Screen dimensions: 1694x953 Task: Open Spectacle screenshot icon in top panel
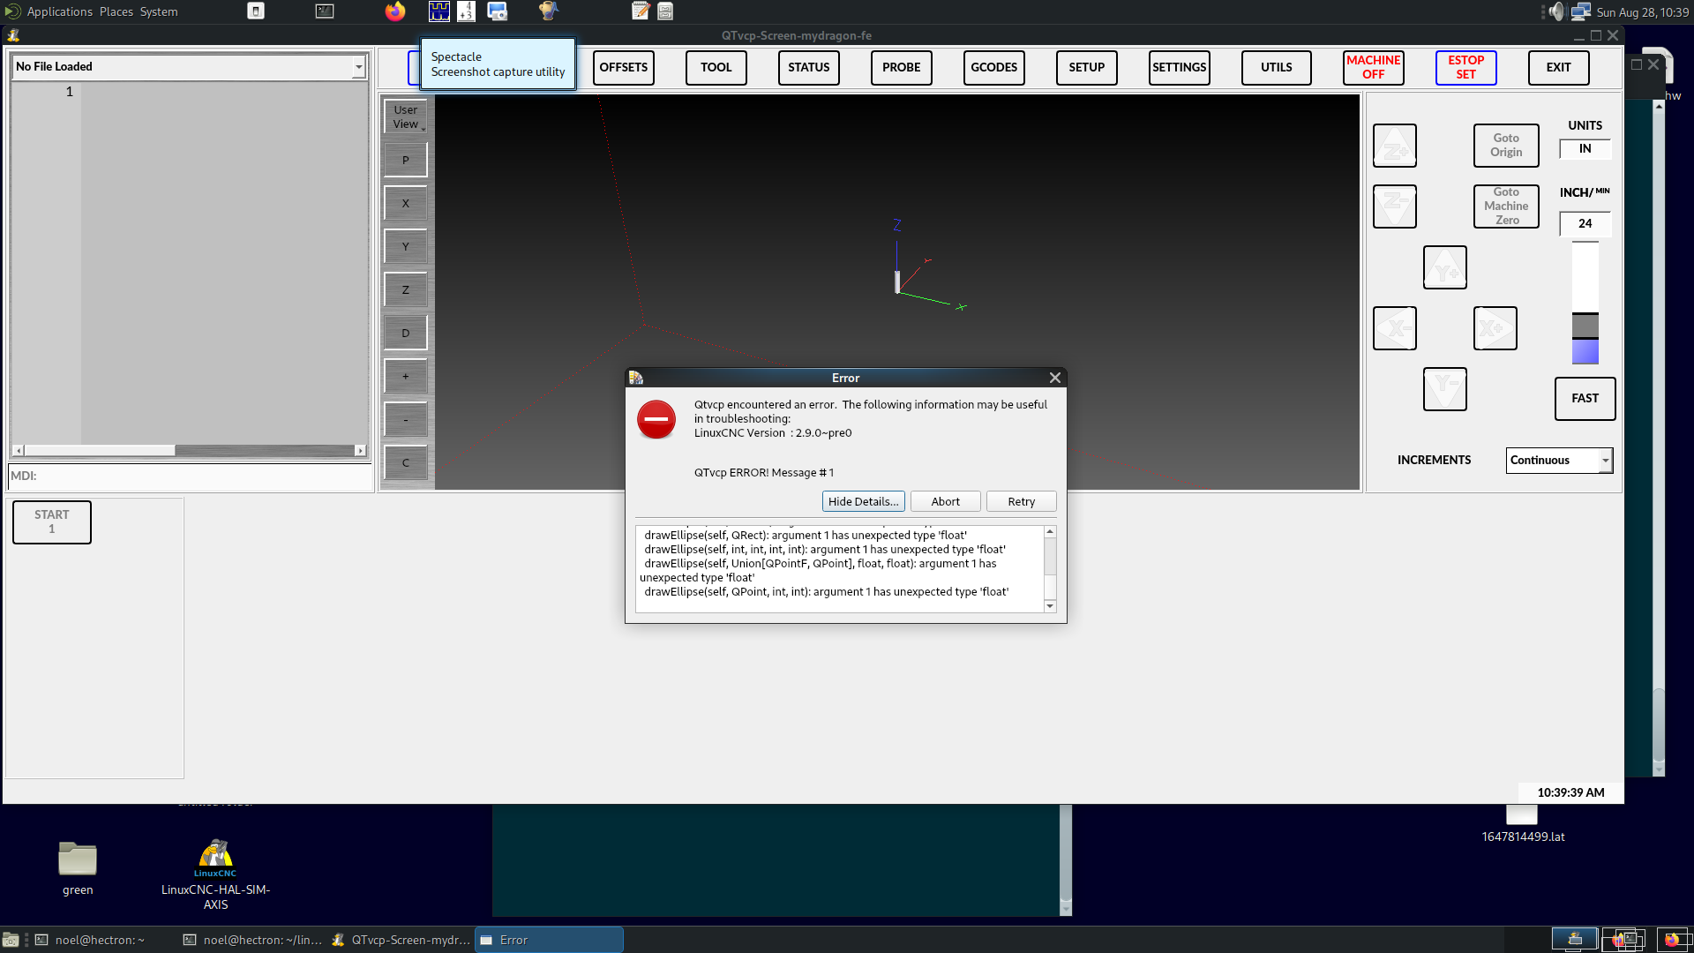click(498, 11)
